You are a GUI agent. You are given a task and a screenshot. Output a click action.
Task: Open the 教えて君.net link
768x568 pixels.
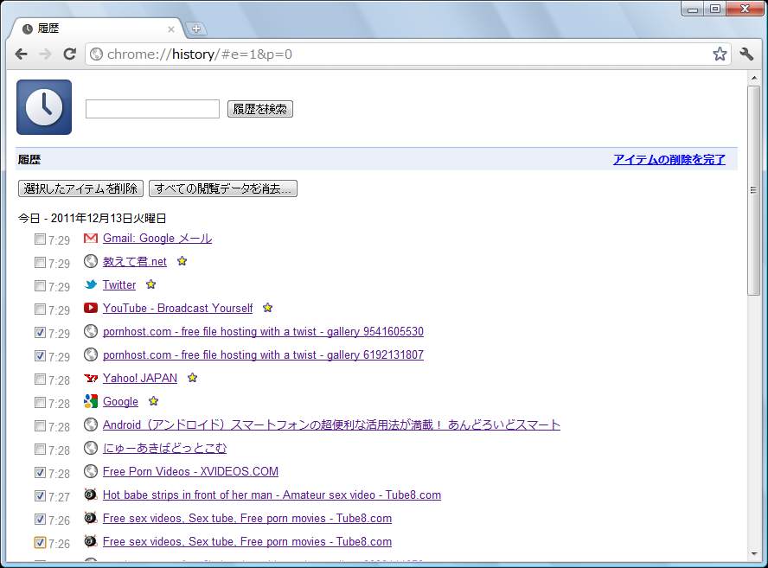(x=135, y=261)
